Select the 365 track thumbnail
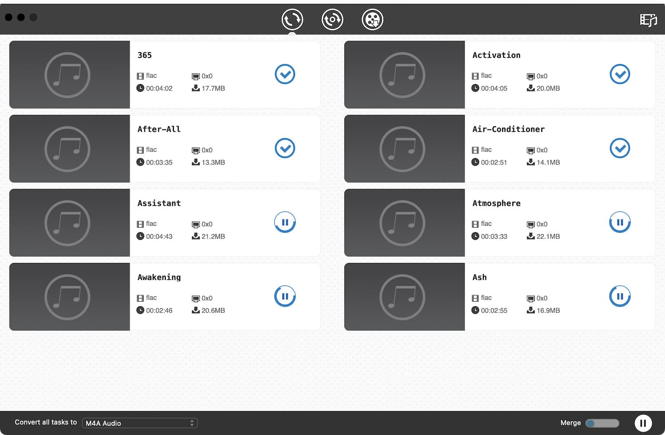 click(69, 74)
